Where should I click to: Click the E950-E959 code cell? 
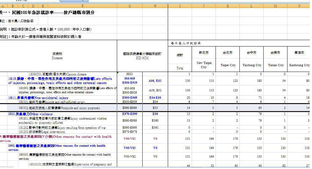130,102
